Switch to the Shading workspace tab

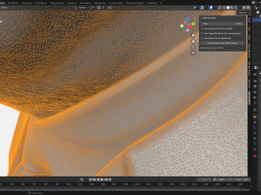point(72,3)
